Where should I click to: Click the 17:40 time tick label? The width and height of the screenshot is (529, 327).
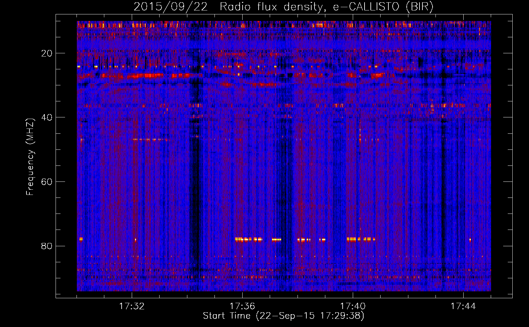click(353, 306)
